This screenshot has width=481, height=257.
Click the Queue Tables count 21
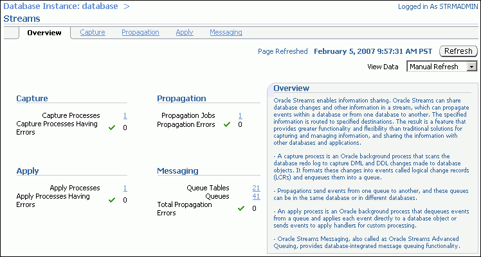[x=256, y=188]
